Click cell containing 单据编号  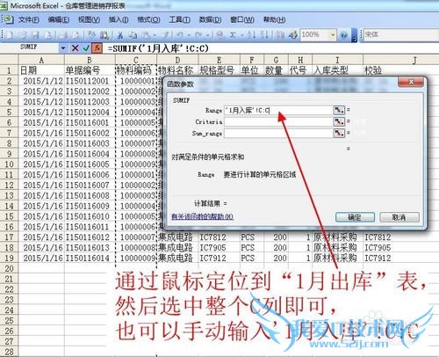point(90,70)
